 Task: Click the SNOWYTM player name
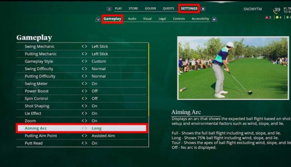click(253, 9)
